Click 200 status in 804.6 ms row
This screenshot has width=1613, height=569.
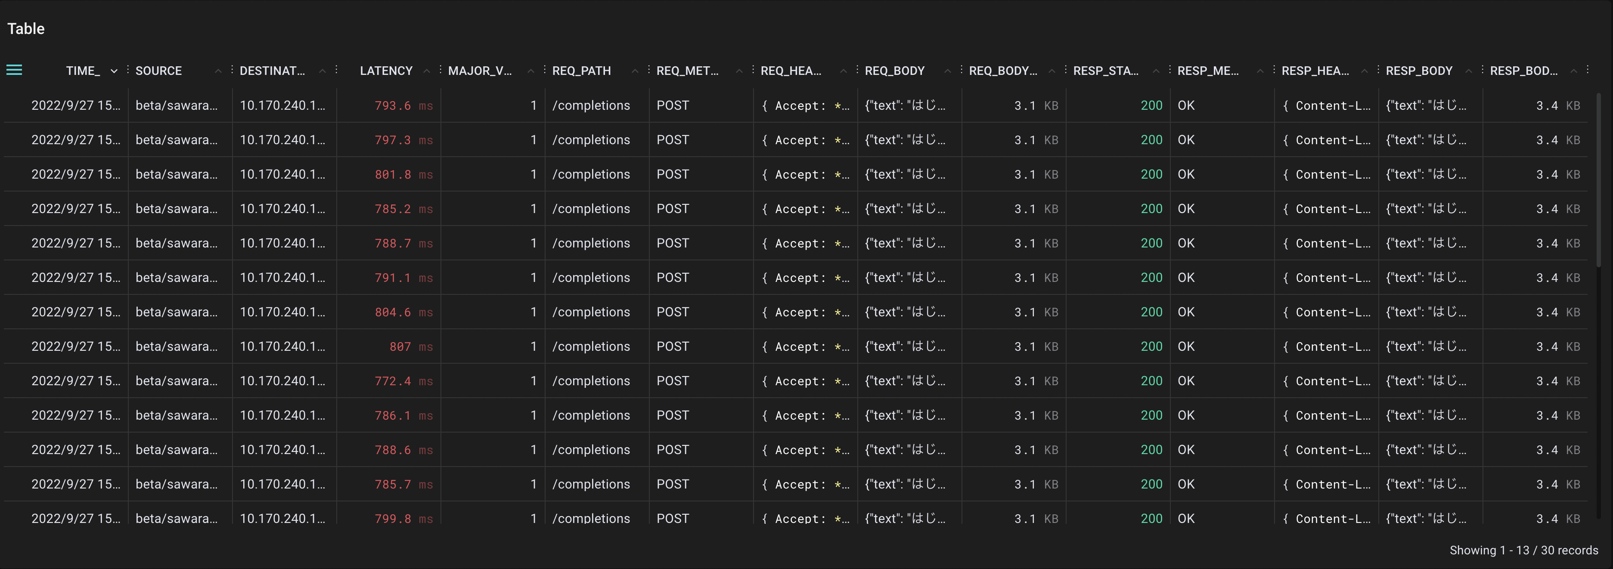[x=1151, y=312]
